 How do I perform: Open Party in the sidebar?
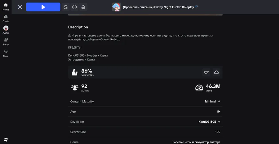6,41
